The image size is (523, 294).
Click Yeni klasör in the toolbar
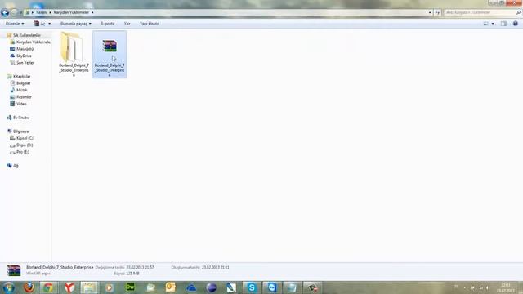(x=149, y=24)
